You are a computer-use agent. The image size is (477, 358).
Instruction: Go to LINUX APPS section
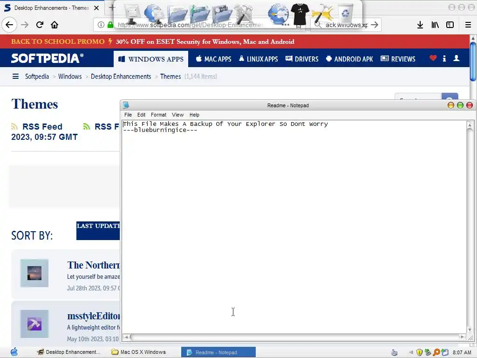point(258,59)
